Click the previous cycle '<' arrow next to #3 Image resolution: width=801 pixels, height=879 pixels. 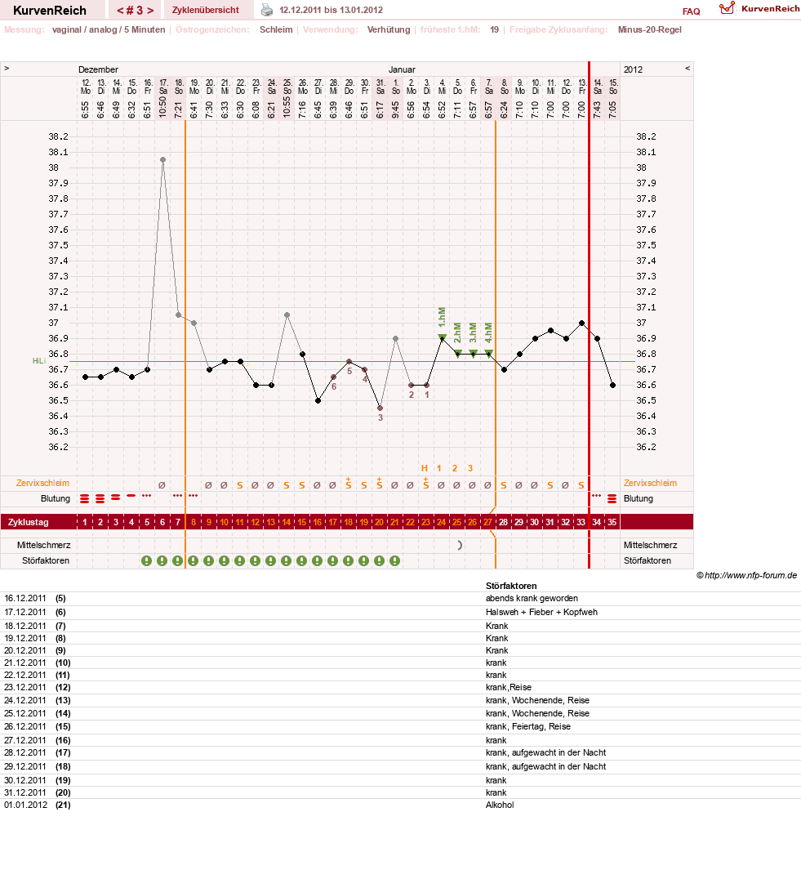click(120, 11)
